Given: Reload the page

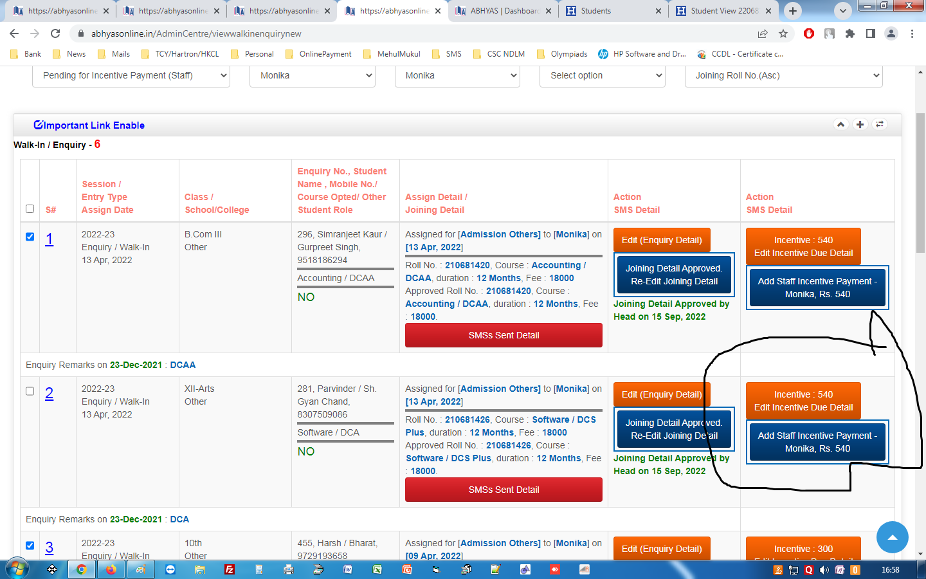Looking at the screenshot, I should point(55,33).
